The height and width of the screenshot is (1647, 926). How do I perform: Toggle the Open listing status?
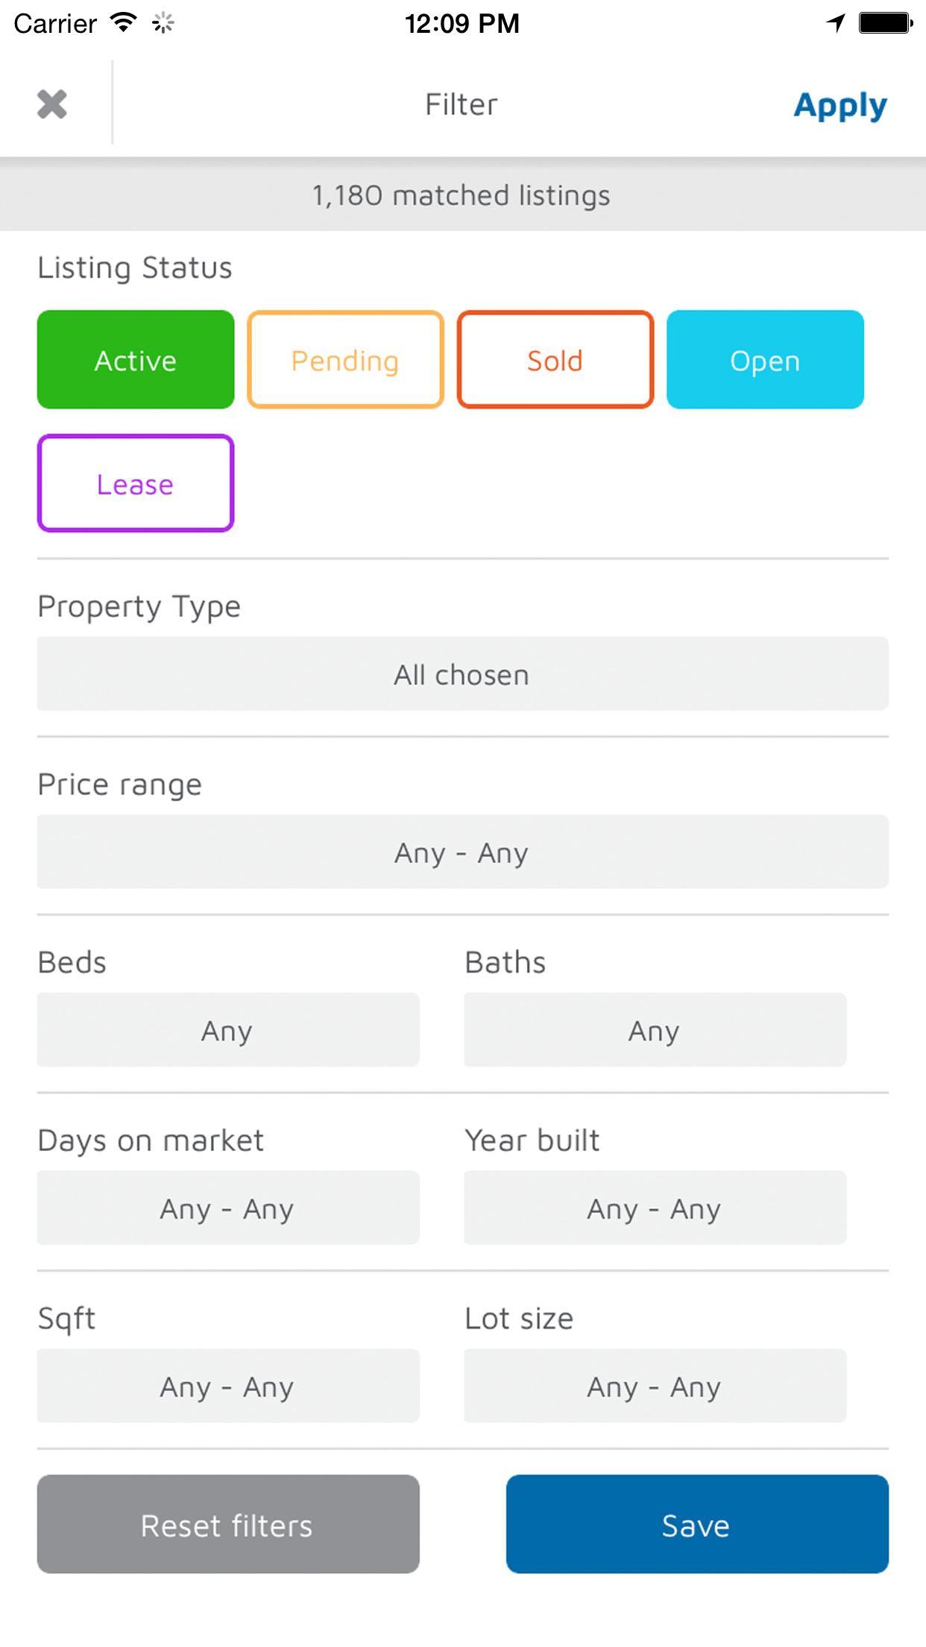click(x=765, y=360)
